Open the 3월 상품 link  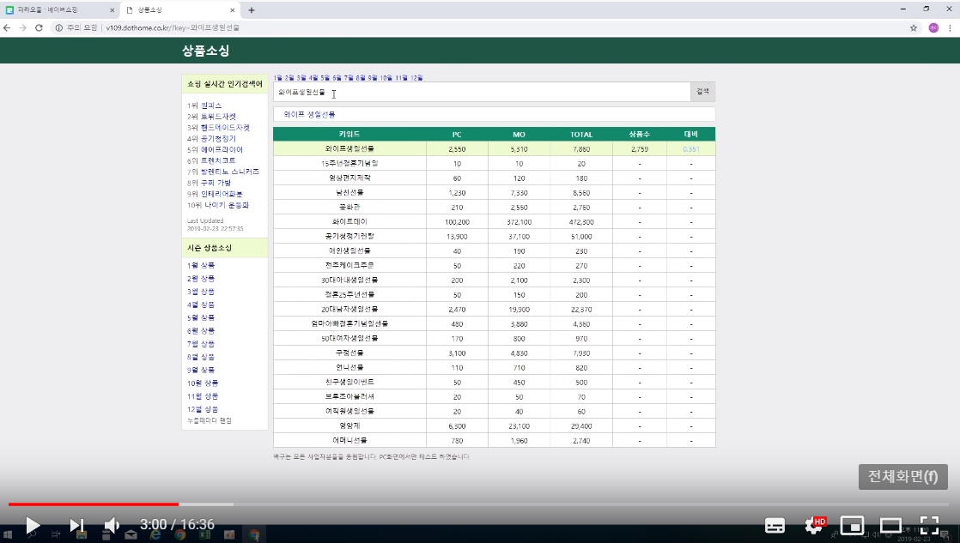coord(201,292)
